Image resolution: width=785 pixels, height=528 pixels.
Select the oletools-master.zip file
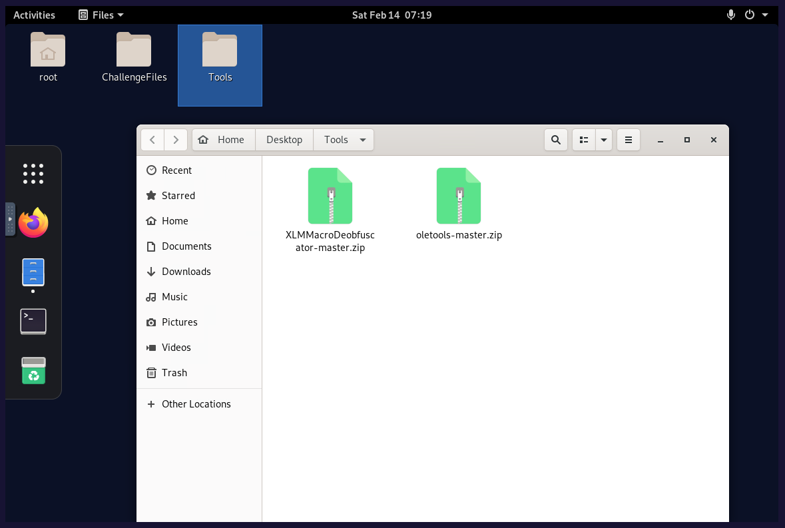458,196
